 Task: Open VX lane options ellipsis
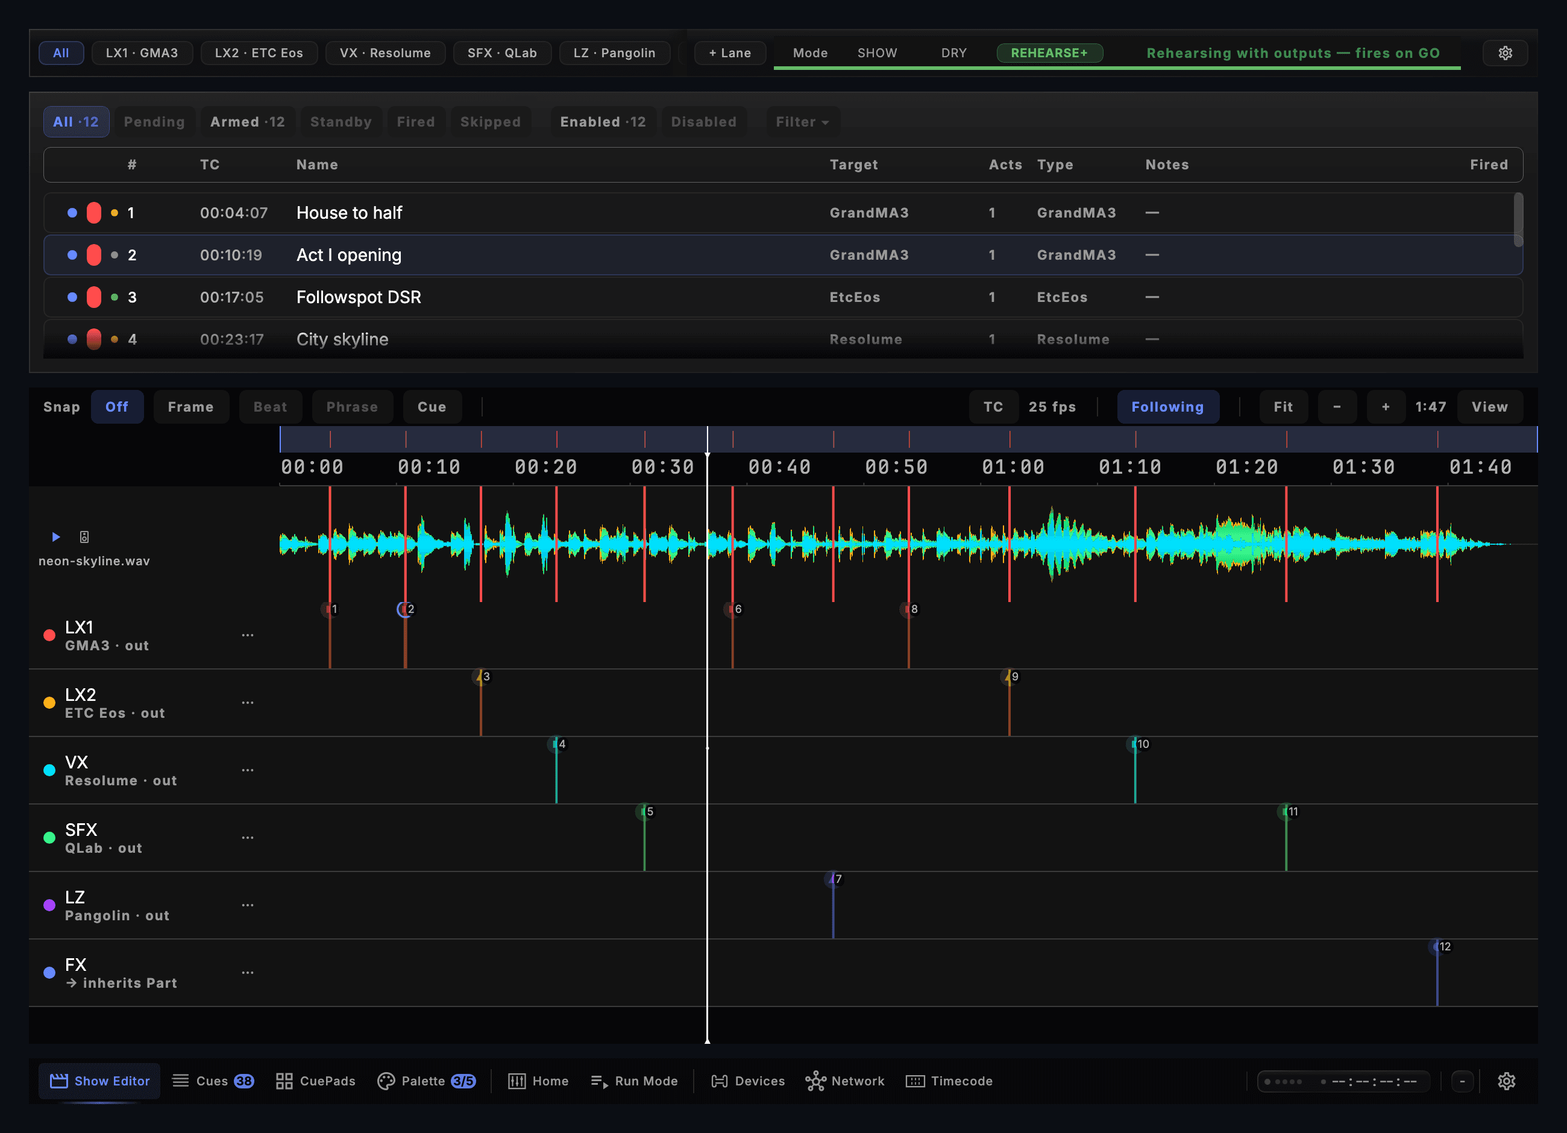pyautogui.click(x=247, y=770)
